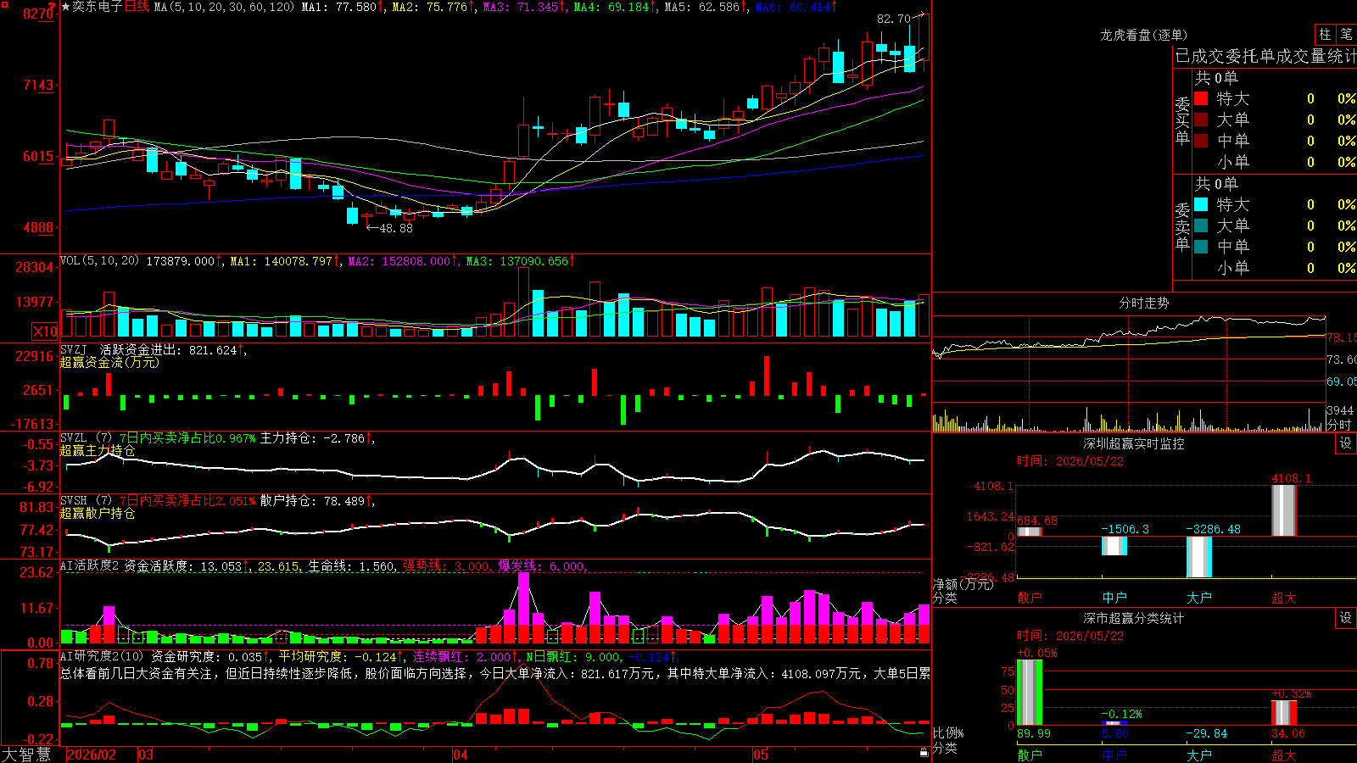Click the teal 大单 sell-order swatch
1357x763 pixels.
click(x=1201, y=226)
